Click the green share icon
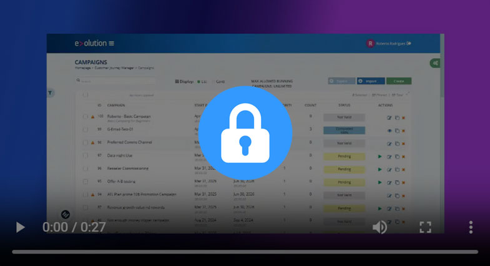Screen dimensions: 490x266 [x=434, y=63]
